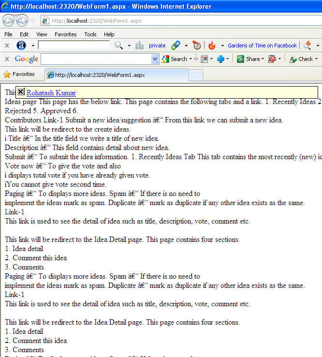Click the address bar URL field
322x357 pixels.
182,21
